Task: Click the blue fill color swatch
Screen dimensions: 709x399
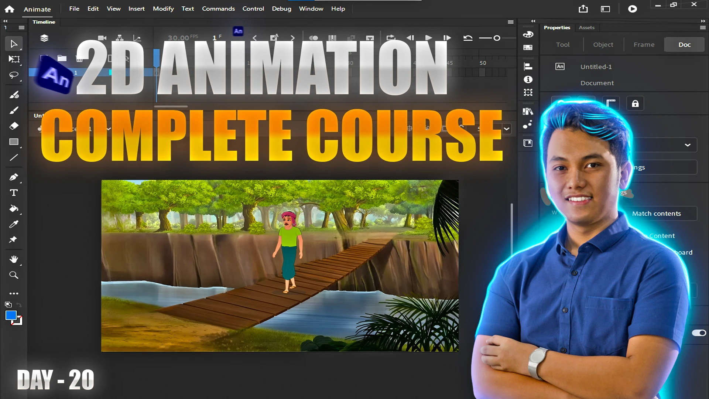Action: [x=11, y=316]
